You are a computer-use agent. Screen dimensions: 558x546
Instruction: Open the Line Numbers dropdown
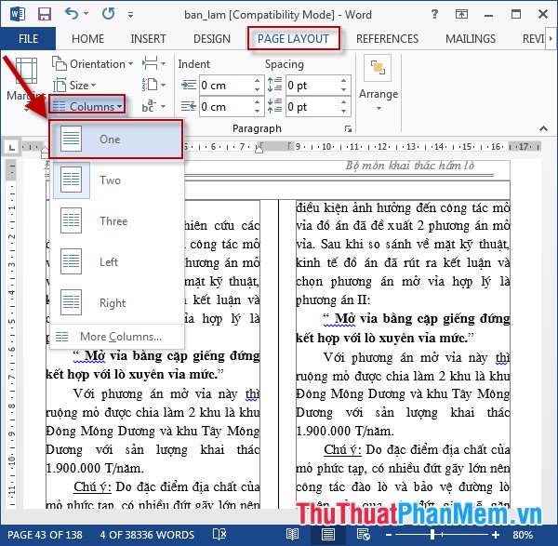point(154,85)
